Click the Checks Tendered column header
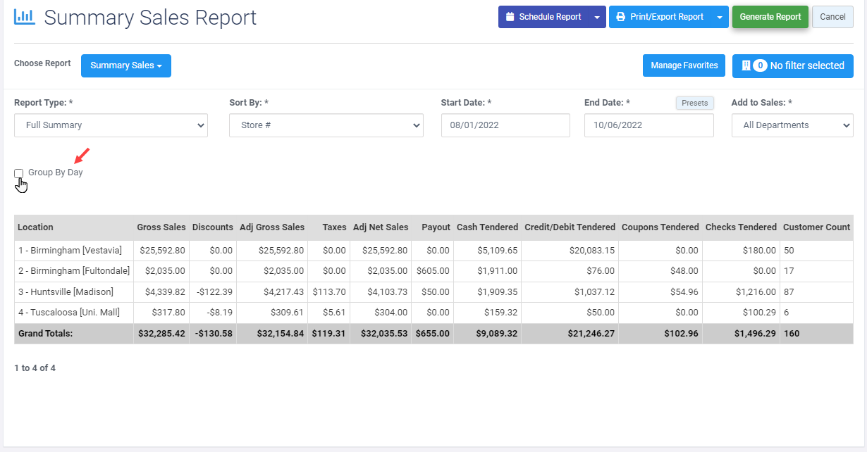This screenshot has height=452, width=867. coord(741,227)
